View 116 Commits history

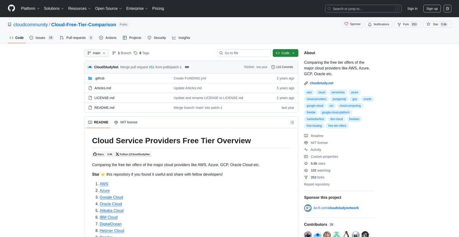coord(282,67)
